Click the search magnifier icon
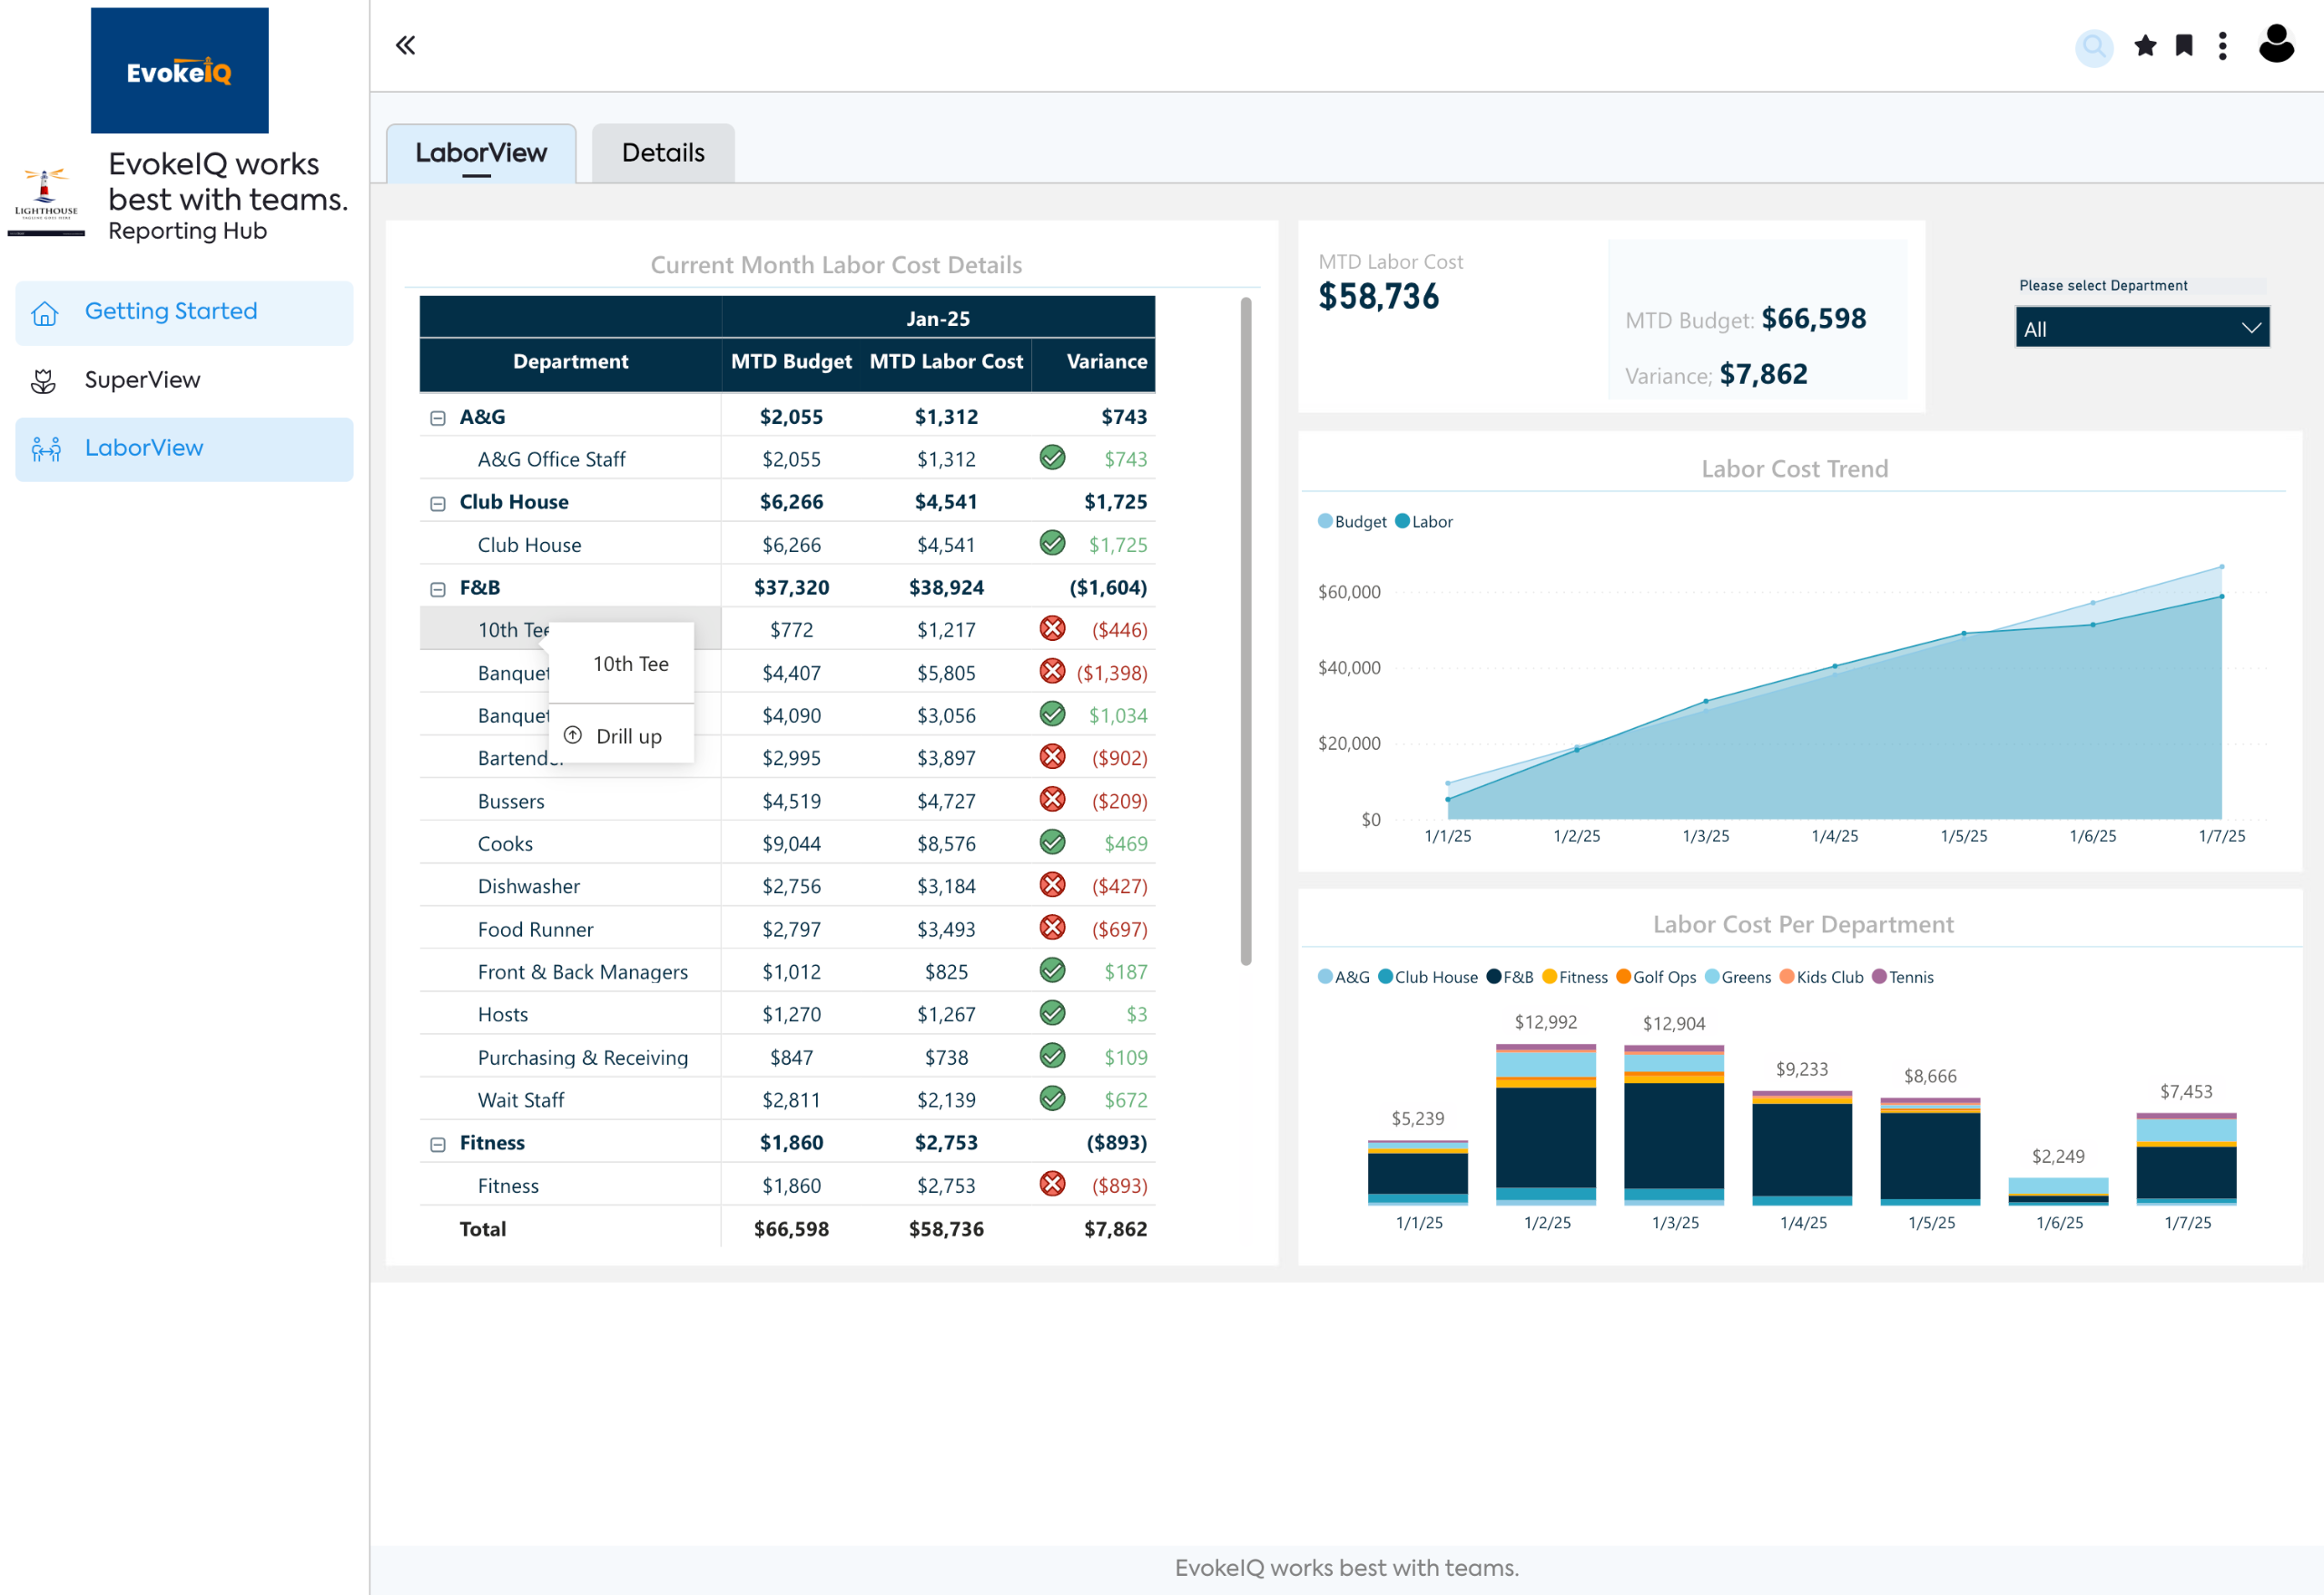The width and height of the screenshot is (2324, 1595). click(x=2093, y=46)
